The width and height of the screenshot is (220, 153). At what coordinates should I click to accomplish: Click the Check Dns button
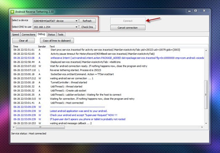pos(87,27)
